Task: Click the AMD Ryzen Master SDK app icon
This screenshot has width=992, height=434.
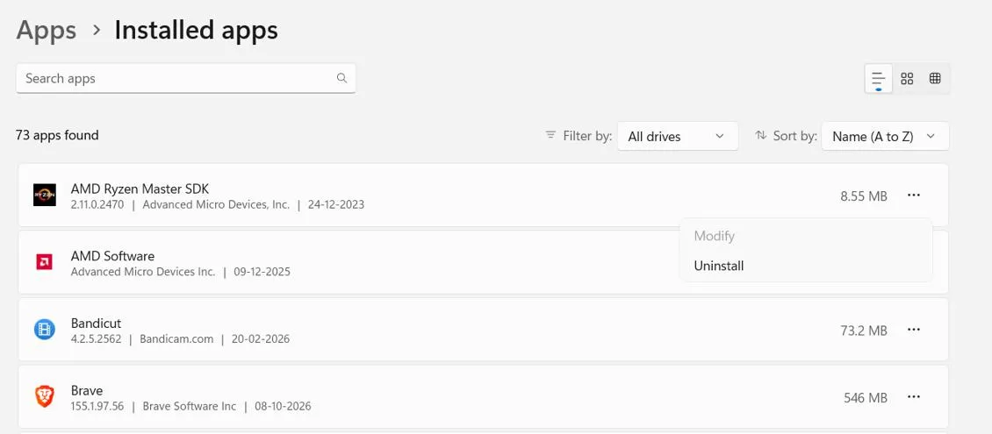Action: click(x=45, y=196)
